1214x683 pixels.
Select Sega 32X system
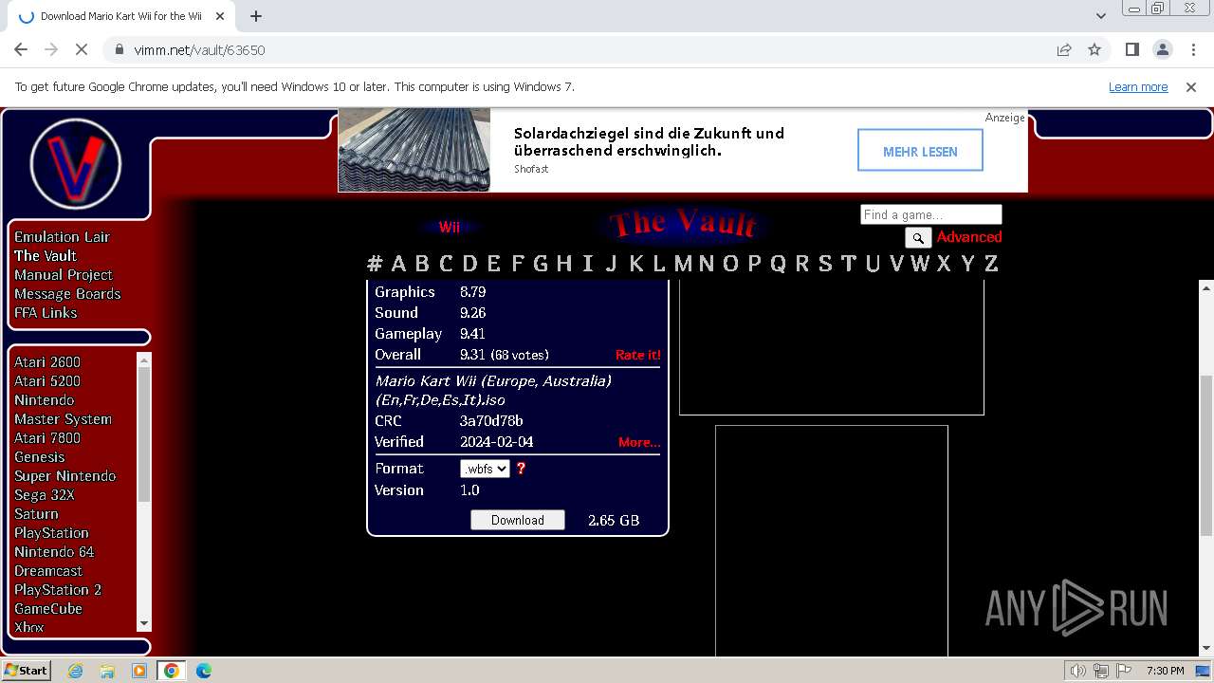click(45, 495)
